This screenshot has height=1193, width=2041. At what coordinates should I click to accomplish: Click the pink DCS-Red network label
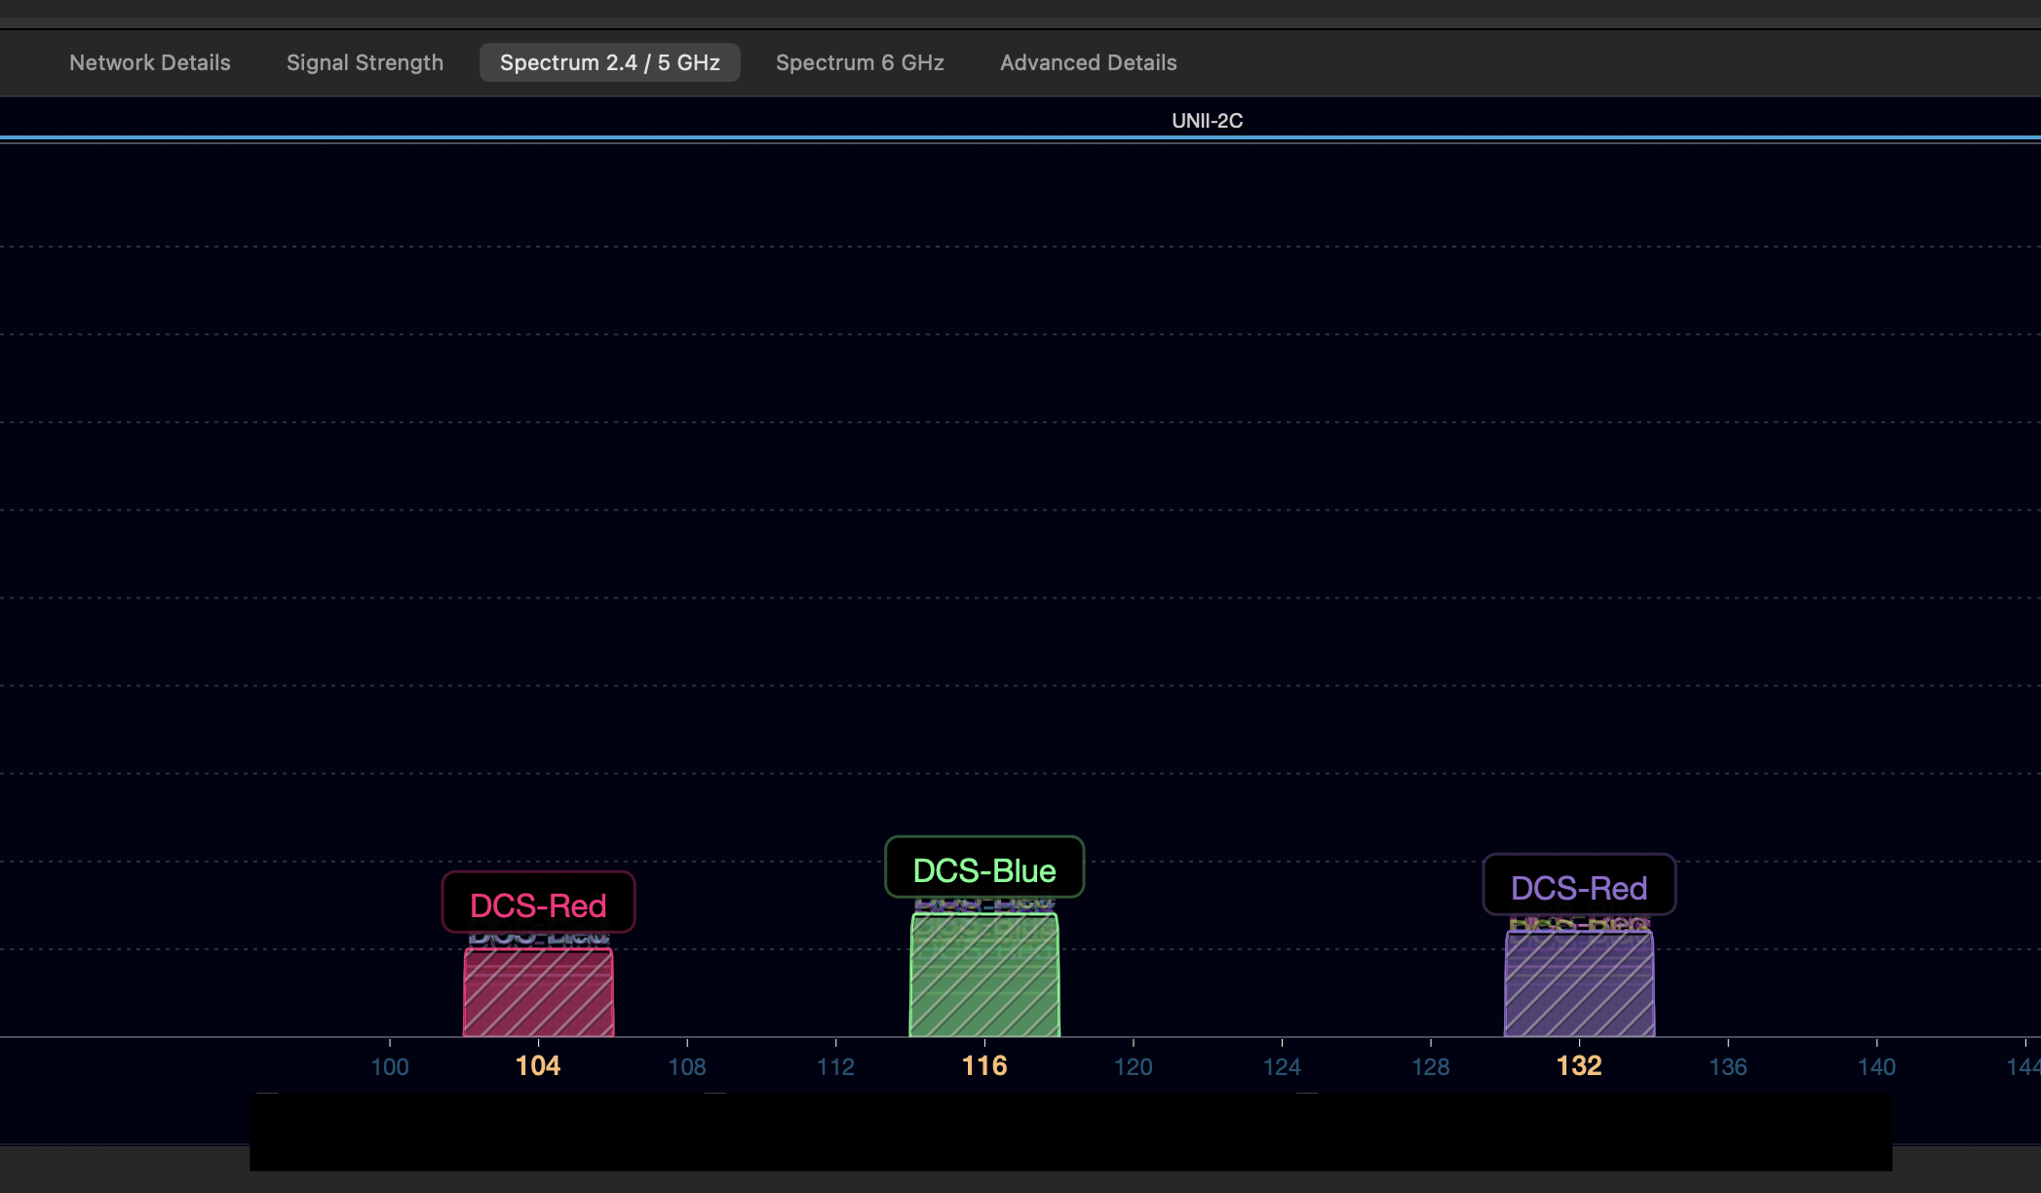(538, 904)
